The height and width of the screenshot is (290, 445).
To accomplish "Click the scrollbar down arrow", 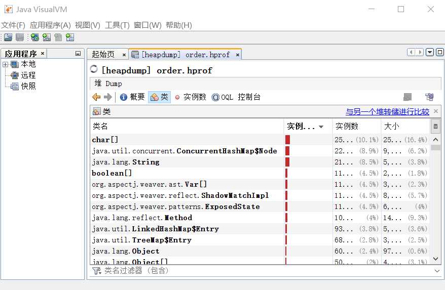I will 436,259.
